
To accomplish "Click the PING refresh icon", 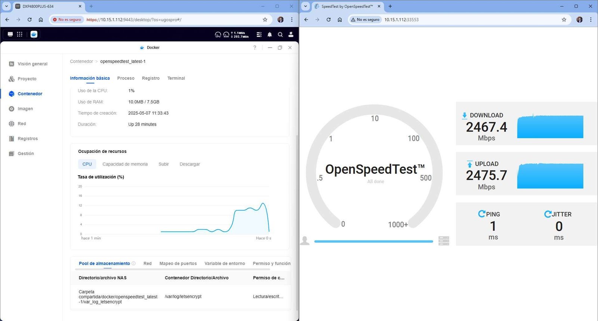I will coord(482,214).
